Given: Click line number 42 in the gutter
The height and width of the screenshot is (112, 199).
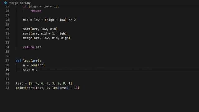Looking at the screenshot, I should (7, 83).
